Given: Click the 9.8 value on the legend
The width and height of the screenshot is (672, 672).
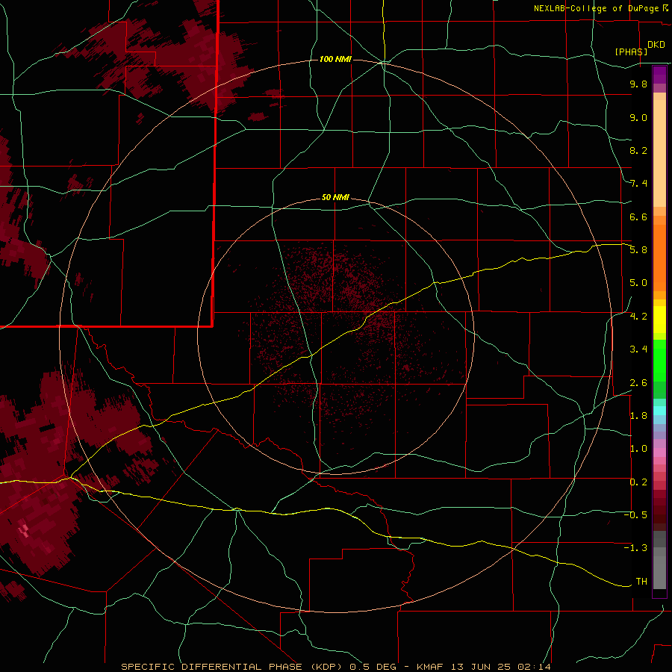Looking at the screenshot, I should 638,84.
